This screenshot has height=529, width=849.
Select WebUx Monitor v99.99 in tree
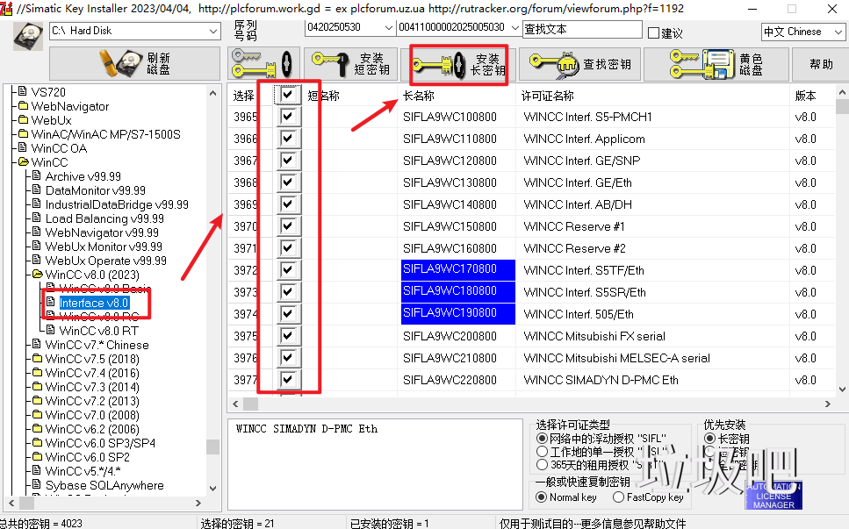pyautogui.click(x=97, y=247)
